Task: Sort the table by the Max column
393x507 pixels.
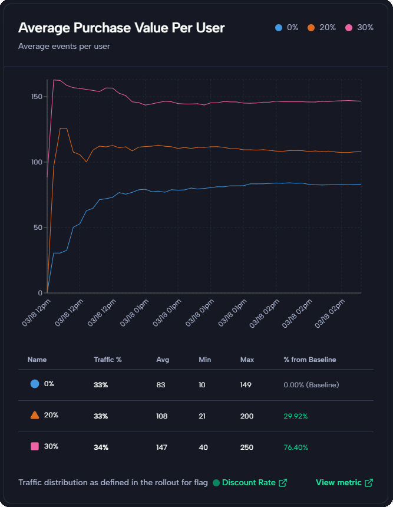Action: pos(247,360)
